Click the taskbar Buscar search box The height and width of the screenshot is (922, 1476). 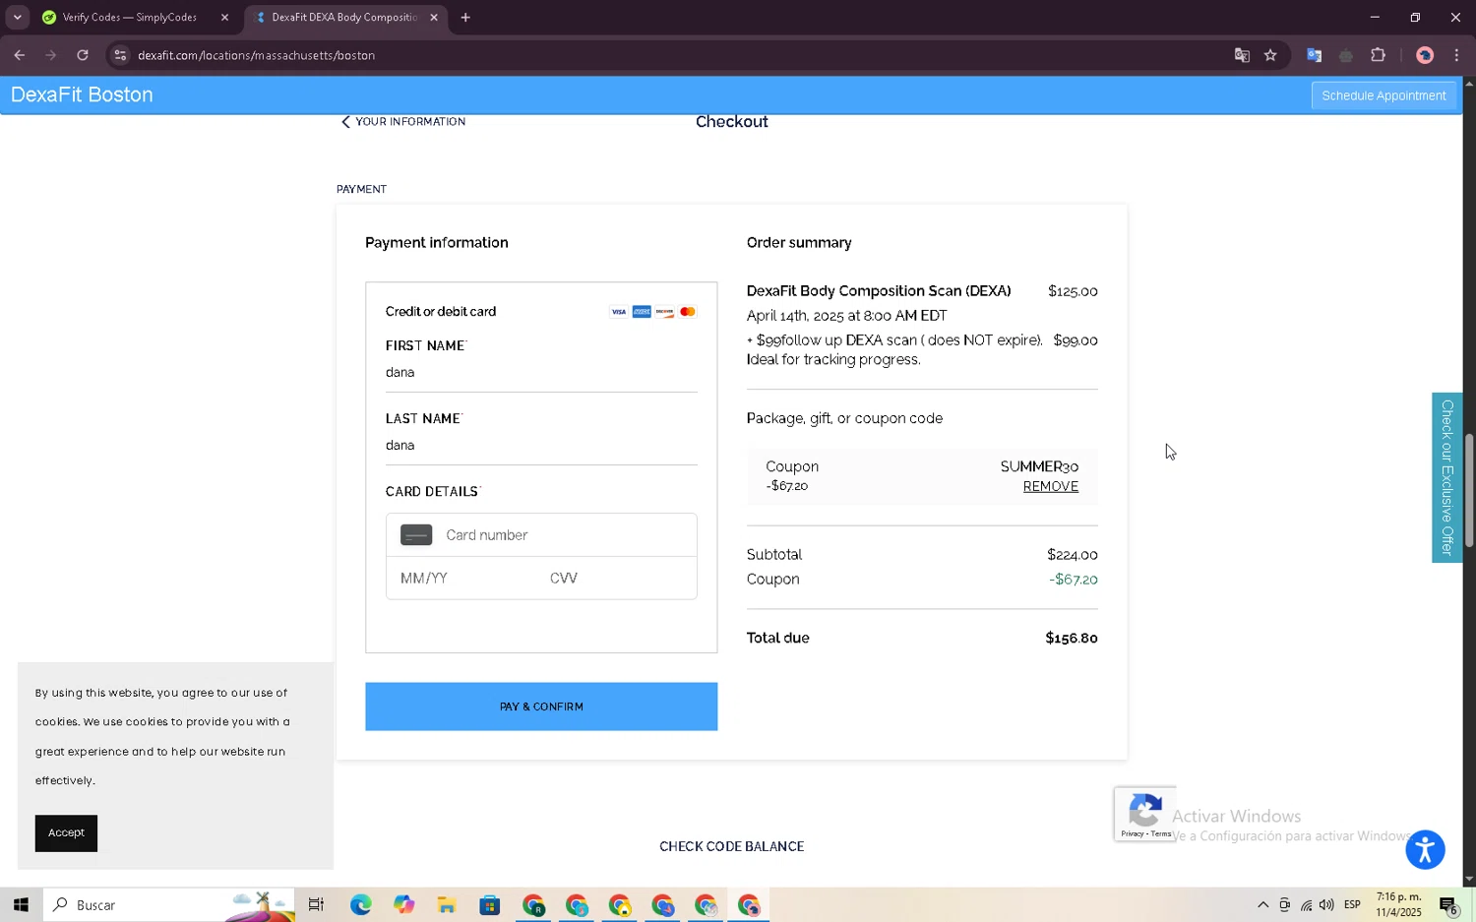(x=167, y=904)
